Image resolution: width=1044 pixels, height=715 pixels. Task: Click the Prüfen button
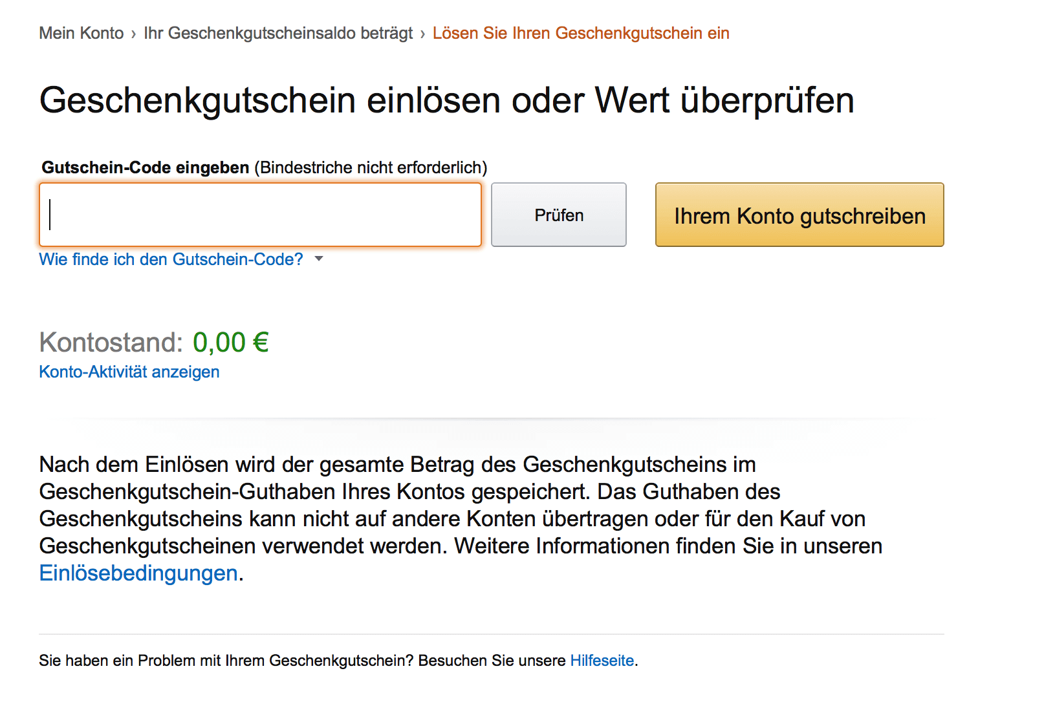click(559, 215)
